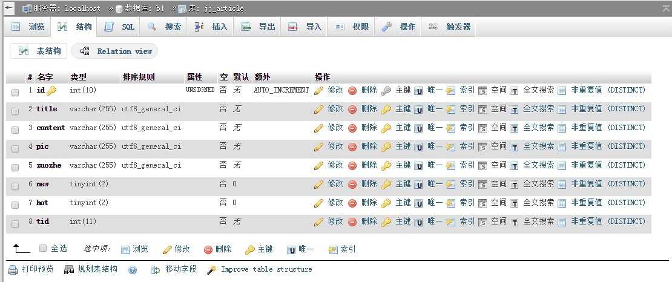The image size is (672, 282).
Task: Check the checkbox for the new row
Action: (x=15, y=186)
